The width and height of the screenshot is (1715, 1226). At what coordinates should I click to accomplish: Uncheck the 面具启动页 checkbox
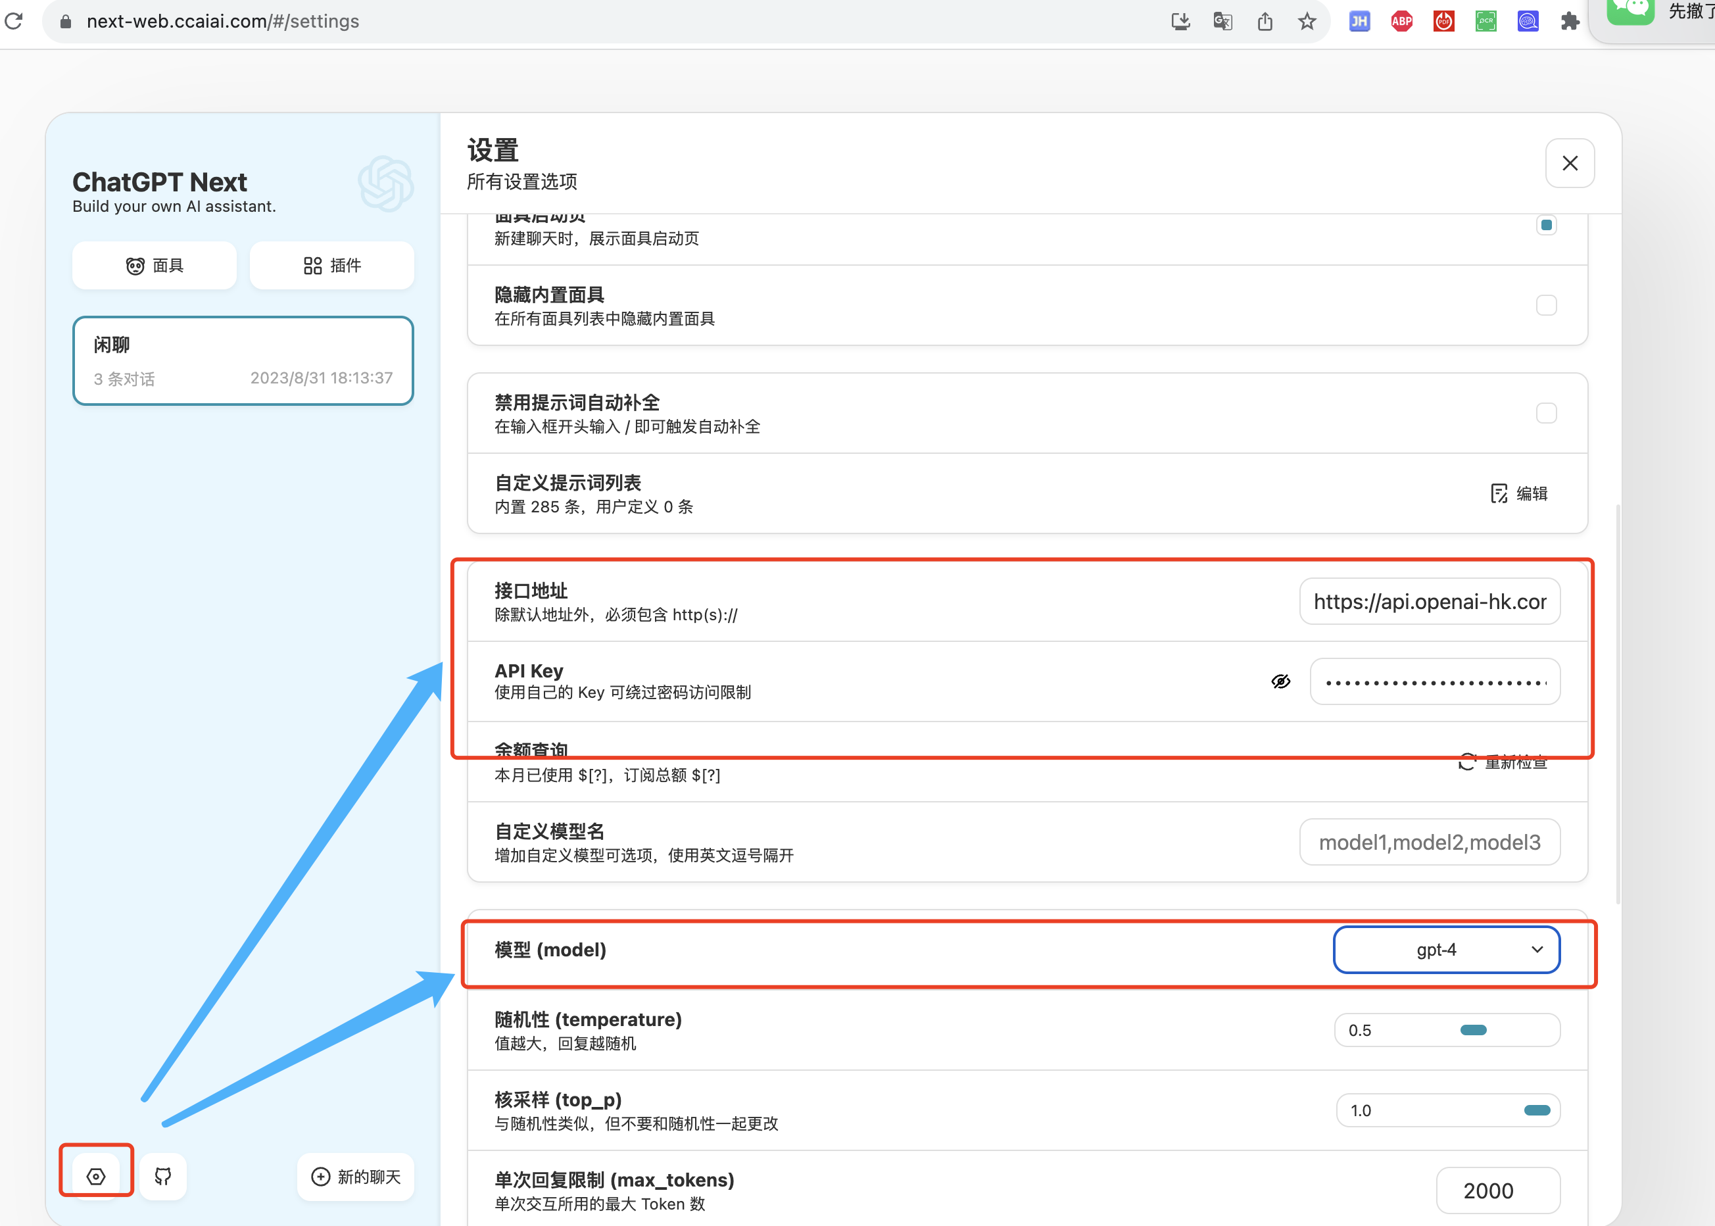coord(1546,225)
